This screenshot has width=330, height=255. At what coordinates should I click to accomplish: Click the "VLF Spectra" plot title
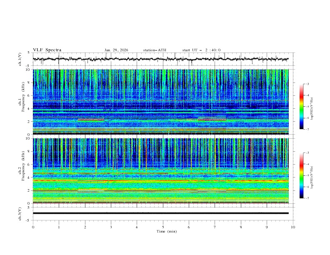[47, 50]
